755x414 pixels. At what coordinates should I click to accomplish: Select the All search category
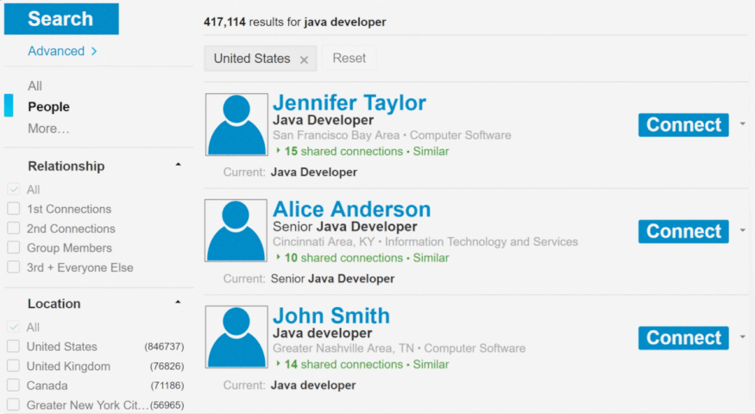pyautogui.click(x=35, y=85)
